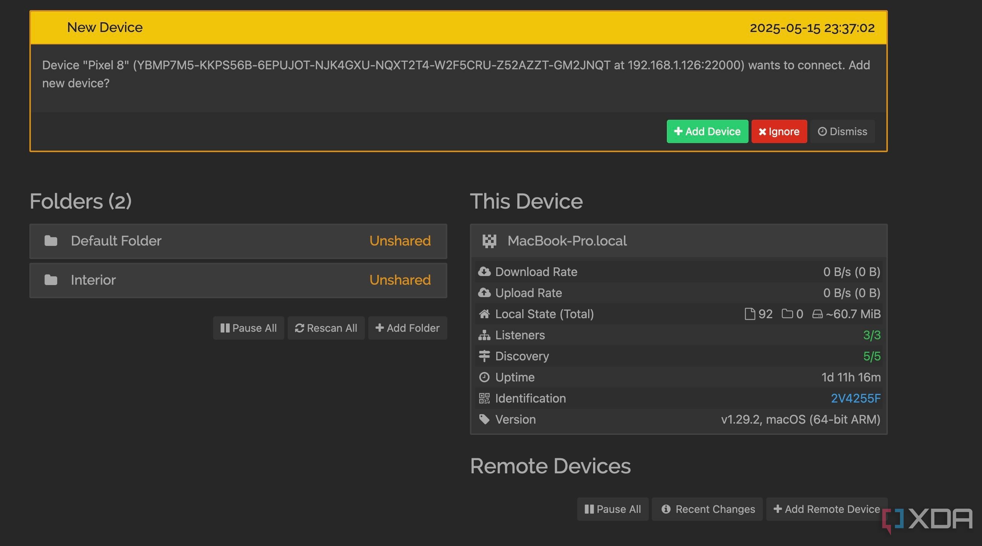Click the Folders (2) heading

click(81, 201)
